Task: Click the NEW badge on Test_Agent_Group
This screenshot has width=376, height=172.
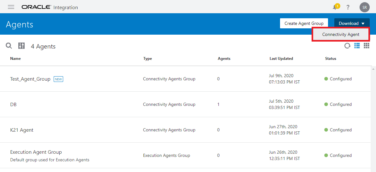Action: point(58,79)
